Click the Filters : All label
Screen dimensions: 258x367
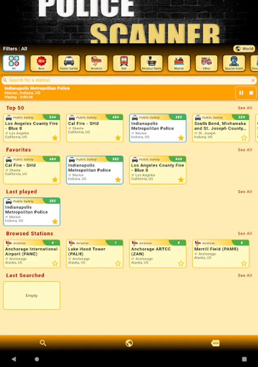pos(15,49)
